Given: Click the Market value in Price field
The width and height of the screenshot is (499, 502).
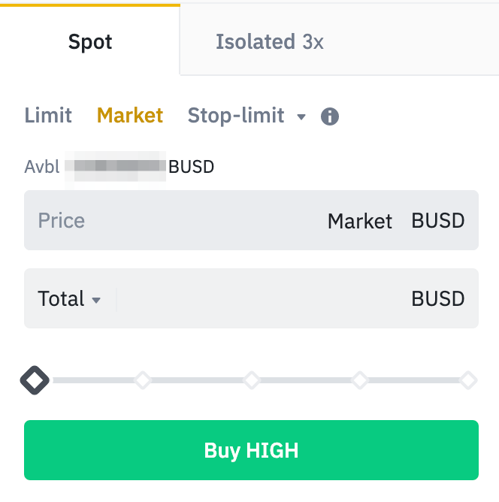Looking at the screenshot, I should (x=360, y=222).
